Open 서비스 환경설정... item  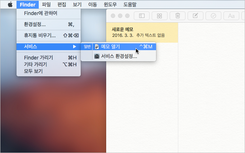[124, 56]
